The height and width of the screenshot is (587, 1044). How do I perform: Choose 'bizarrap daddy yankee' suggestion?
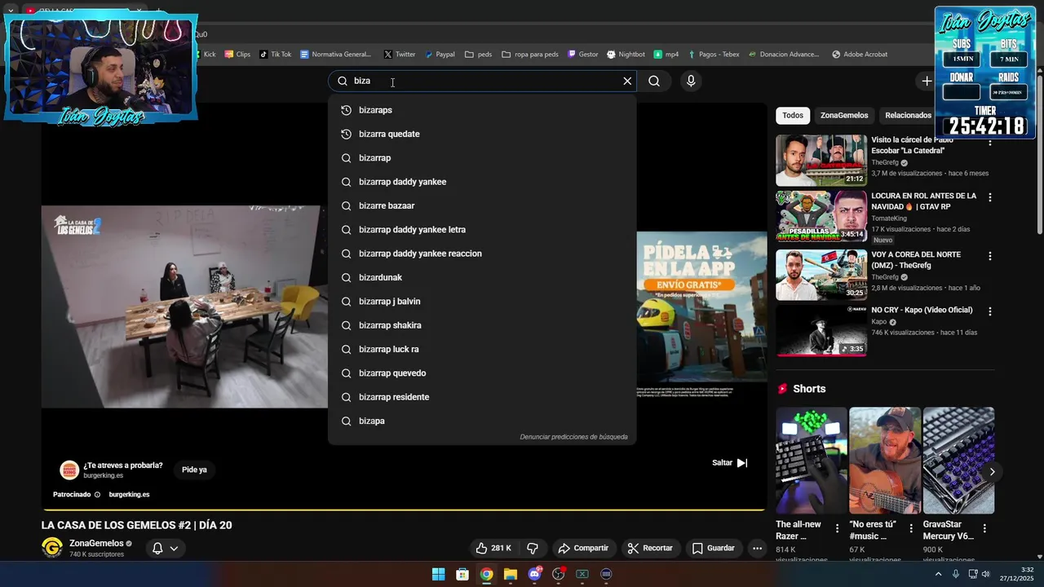482,182
